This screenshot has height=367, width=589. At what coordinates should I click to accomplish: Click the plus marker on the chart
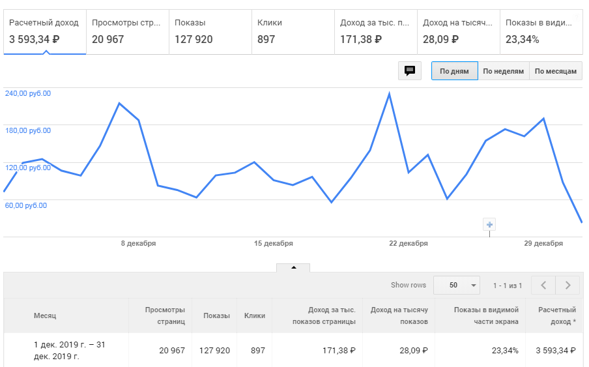[490, 225]
